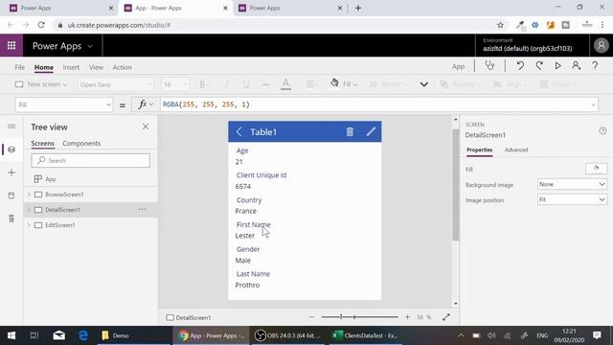Switch to ClientsDataTest Excel in taskbar
613x345 pixels.
pyautogui.click(x=365, y=335)
